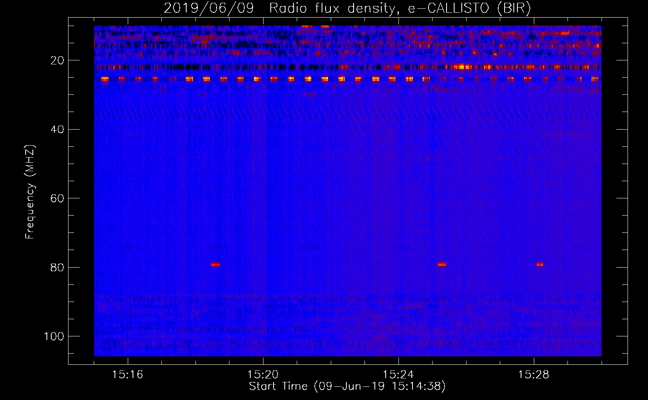The height and width of the screenshot is (400, 648).
Task: Click the red burst at 80 MHz after 15:28
Action: point(540,264)
